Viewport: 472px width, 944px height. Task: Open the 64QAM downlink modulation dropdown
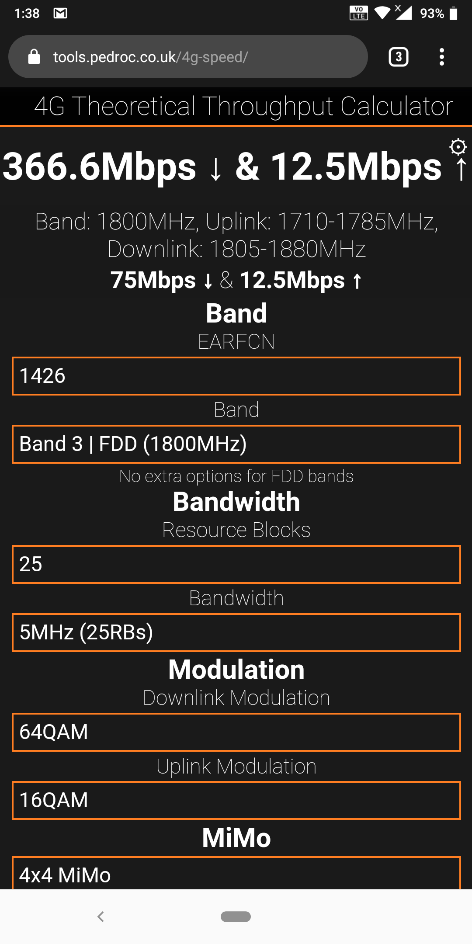tap(236, 732)
